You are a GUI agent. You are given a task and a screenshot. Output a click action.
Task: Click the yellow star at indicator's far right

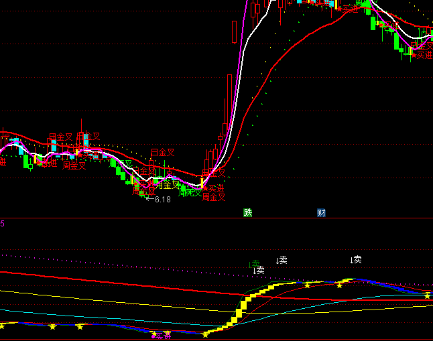click(427, 295)
